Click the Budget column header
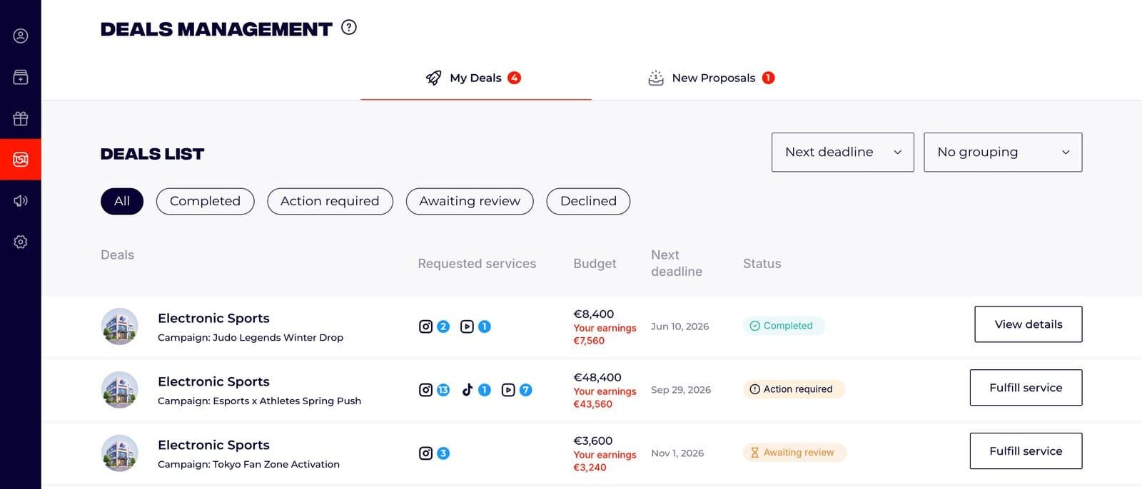 [x=595, y=264]
